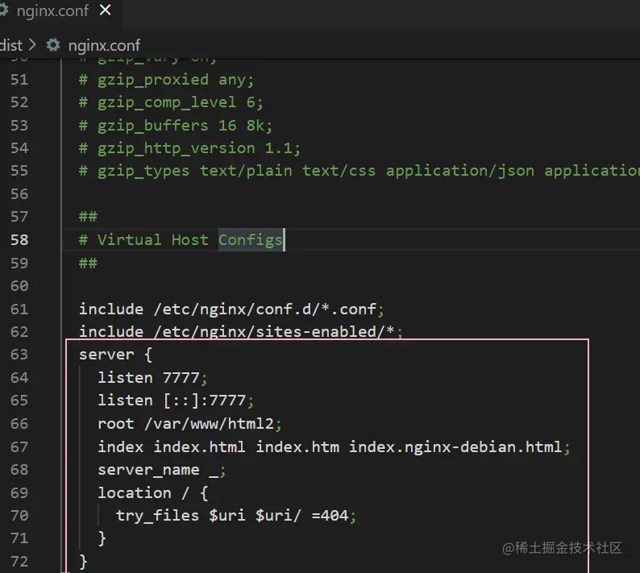Click nginx.conf in the breadcrumb path
Screen dimensions: 640x573
tap(104, 45)
